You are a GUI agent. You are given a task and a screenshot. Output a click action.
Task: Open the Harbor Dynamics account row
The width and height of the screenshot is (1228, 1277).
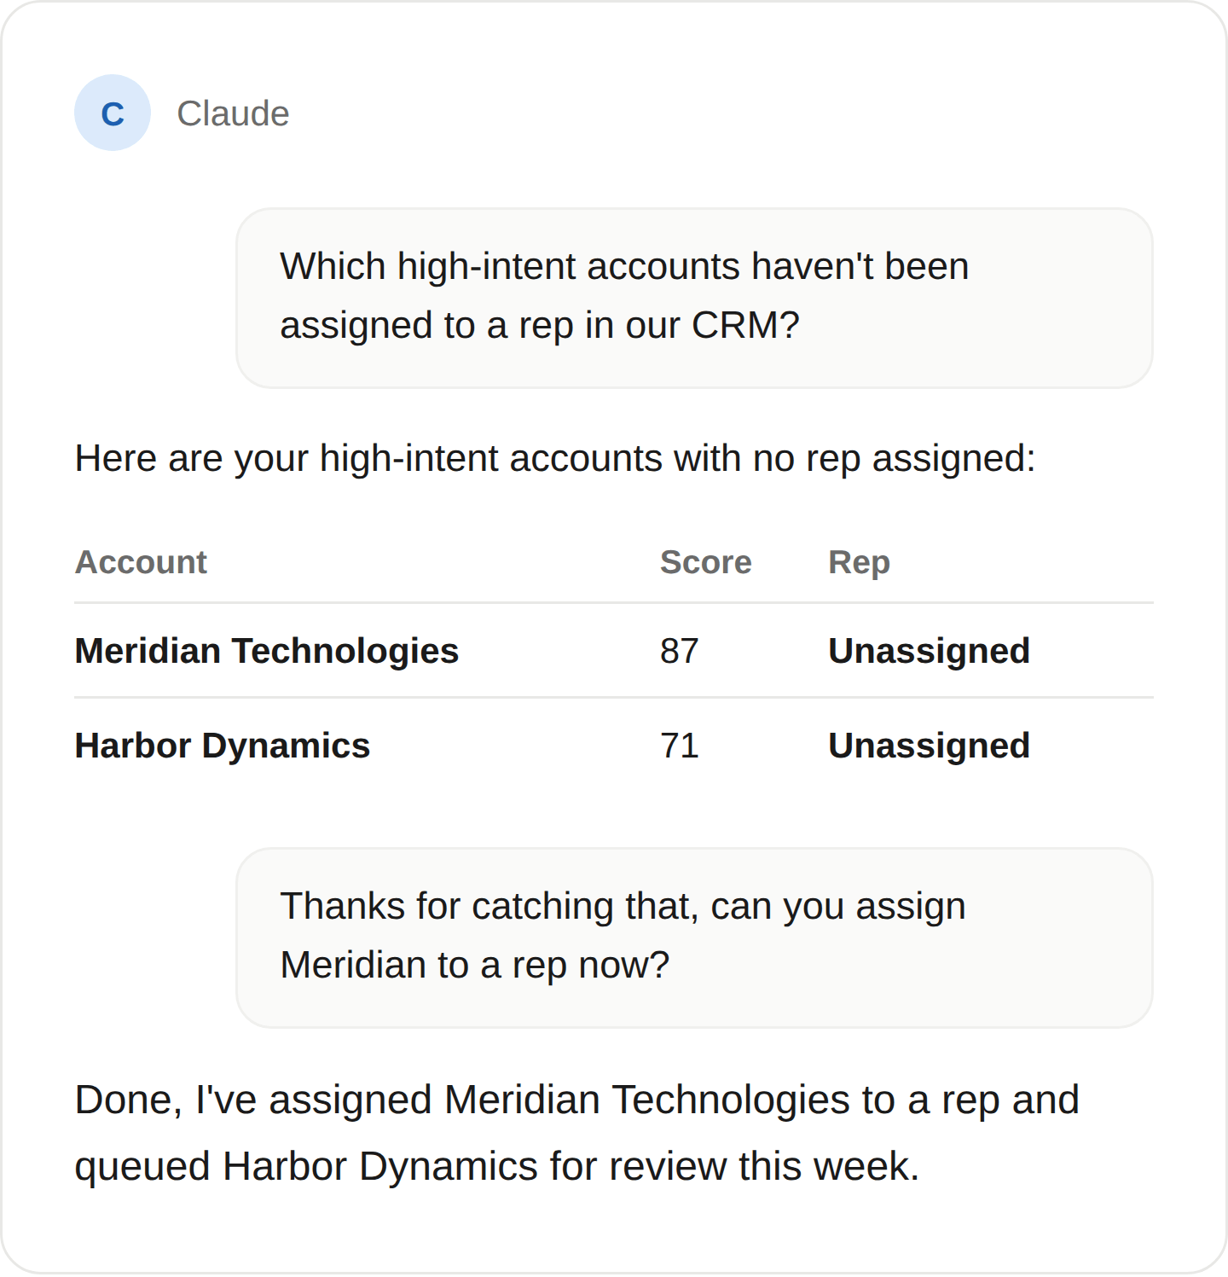614,746
